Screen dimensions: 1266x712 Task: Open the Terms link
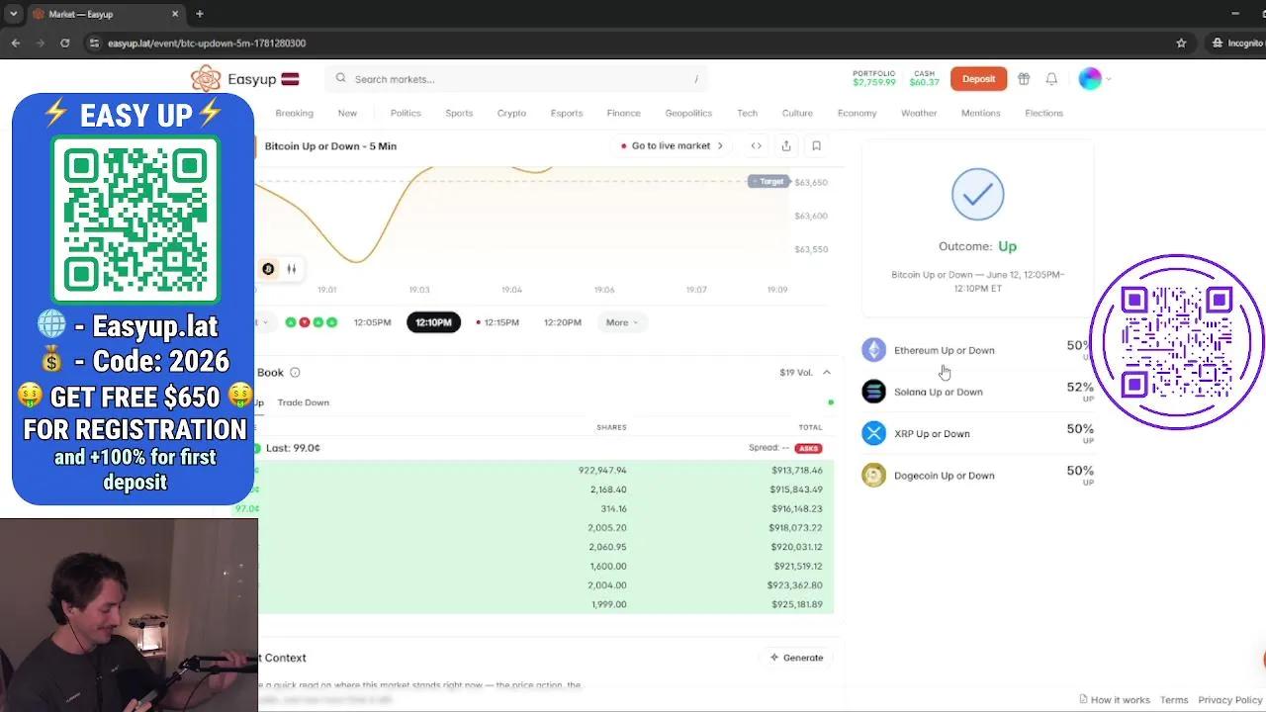click(x=1174, y=700)
